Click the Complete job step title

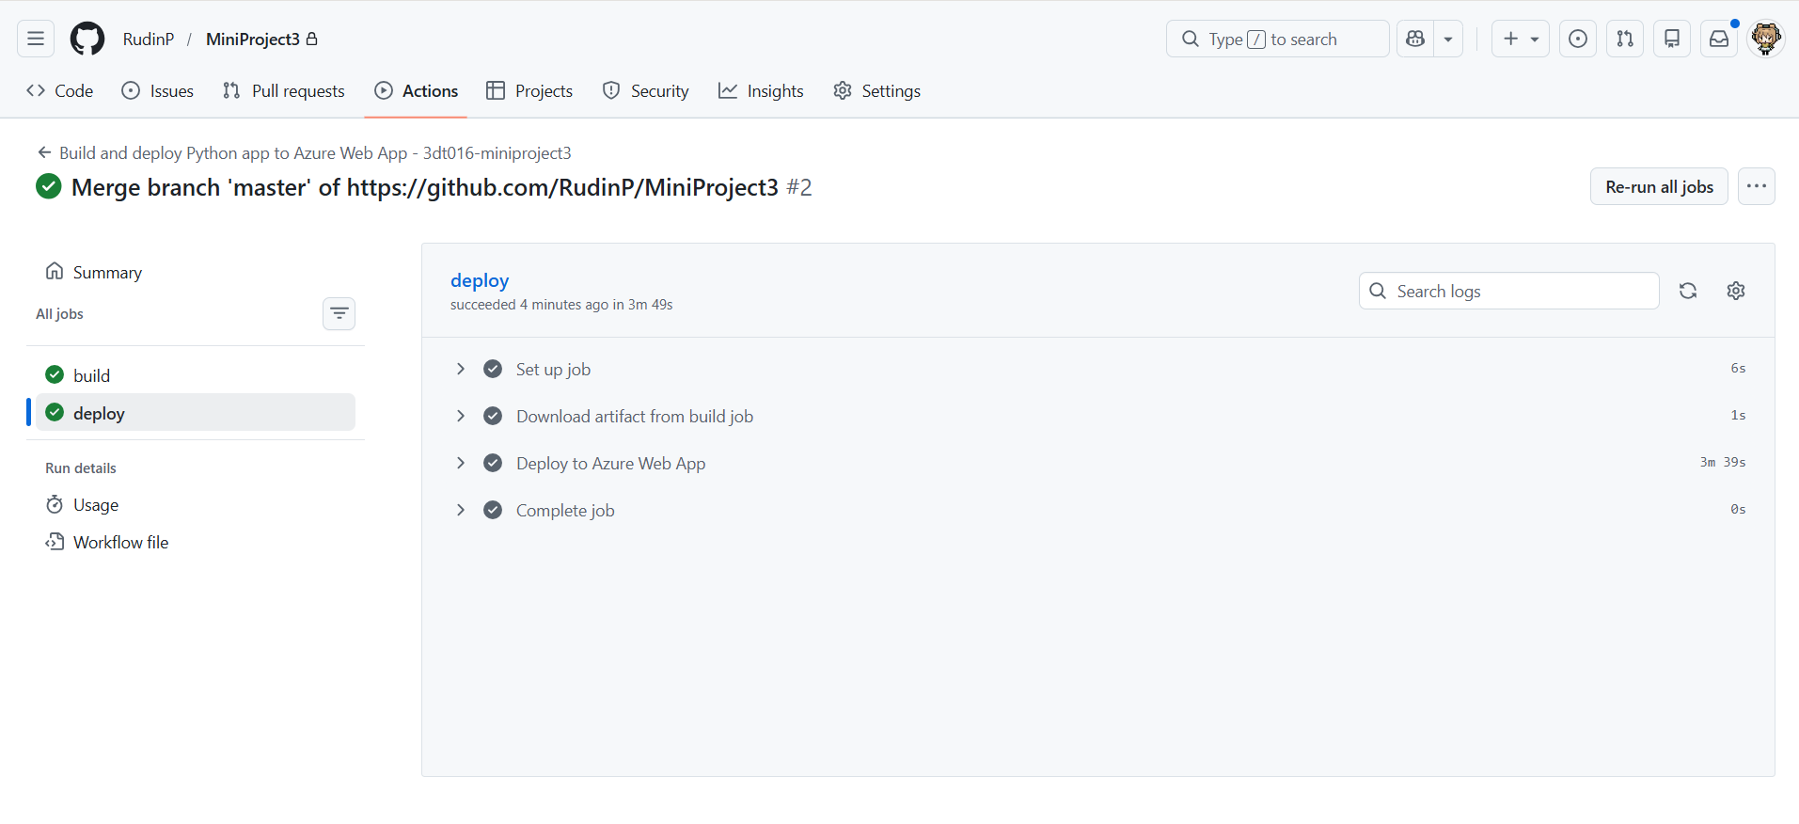[565, 510]
